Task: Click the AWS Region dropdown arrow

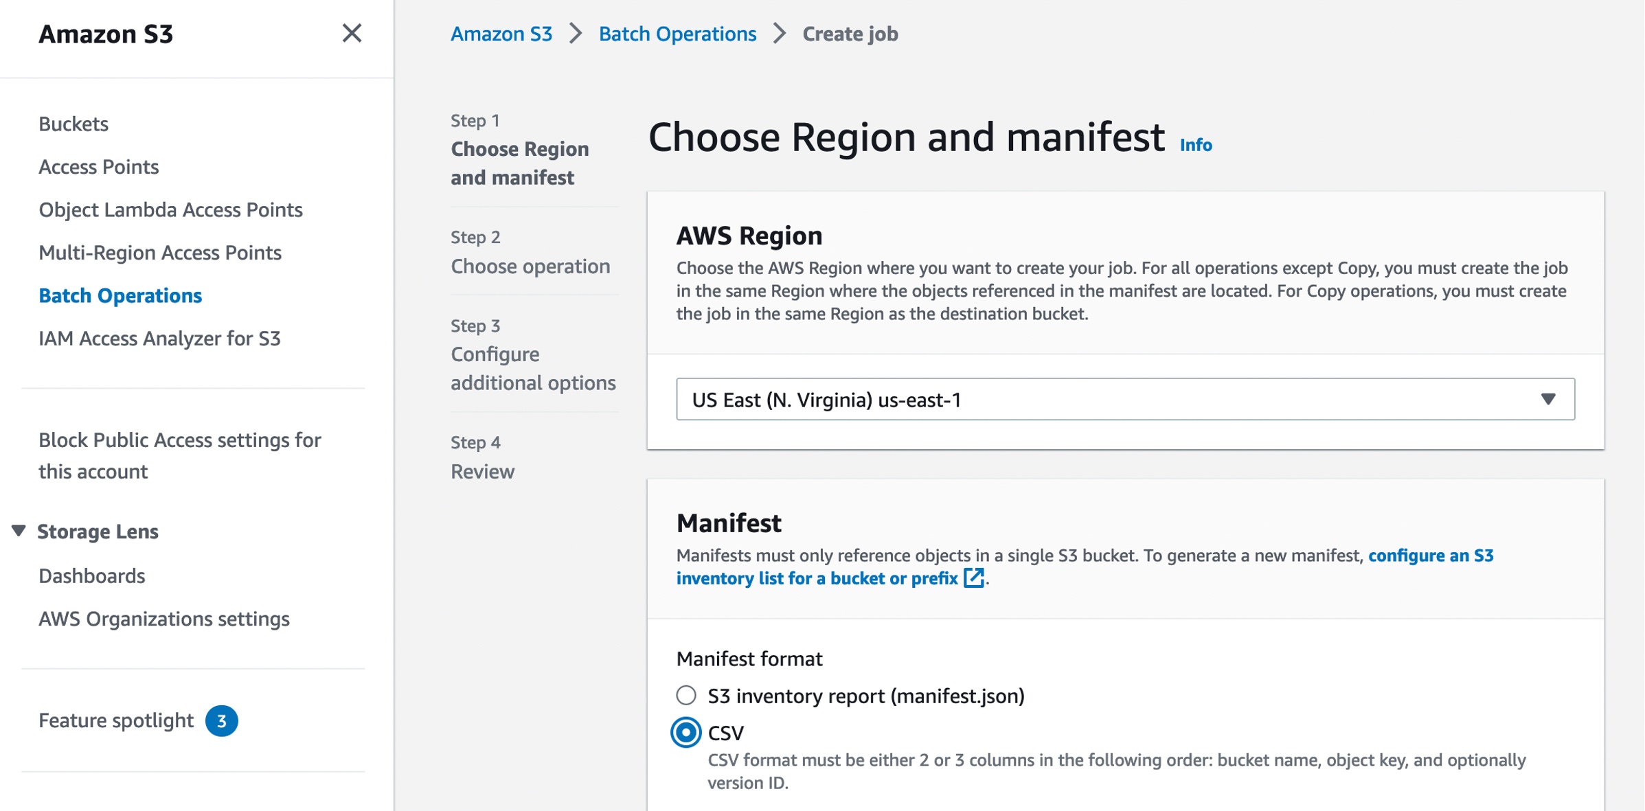Action: point(1547,399)
